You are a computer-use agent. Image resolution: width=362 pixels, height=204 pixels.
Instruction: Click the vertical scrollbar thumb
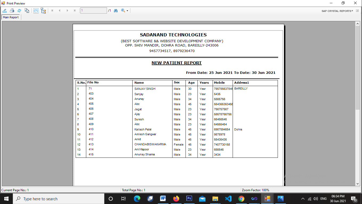357,68
